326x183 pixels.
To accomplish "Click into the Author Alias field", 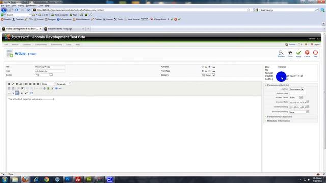I will [x=297, y=94].
